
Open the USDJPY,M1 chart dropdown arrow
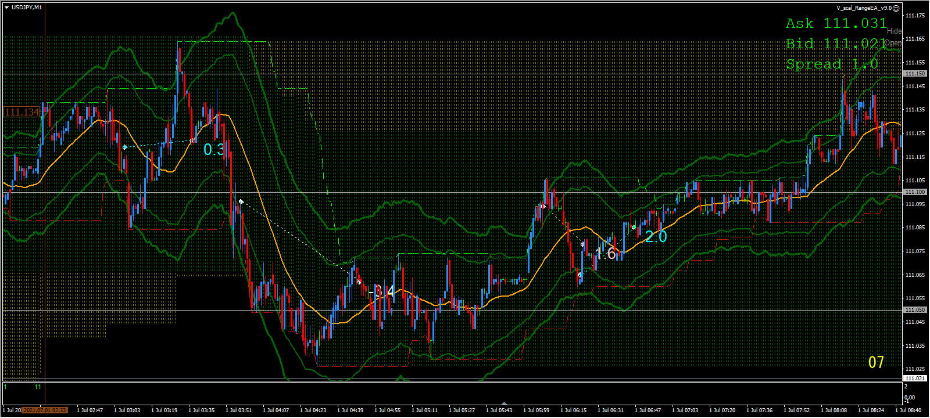6,8
